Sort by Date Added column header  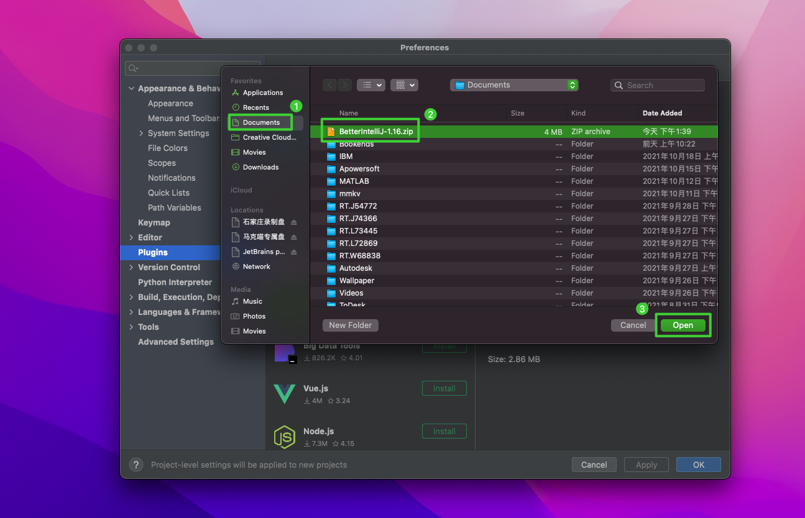(x=662, y=113)
